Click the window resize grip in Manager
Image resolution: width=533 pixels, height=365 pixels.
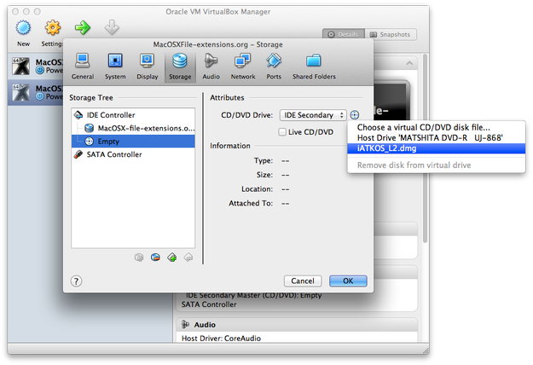point(426,351)
